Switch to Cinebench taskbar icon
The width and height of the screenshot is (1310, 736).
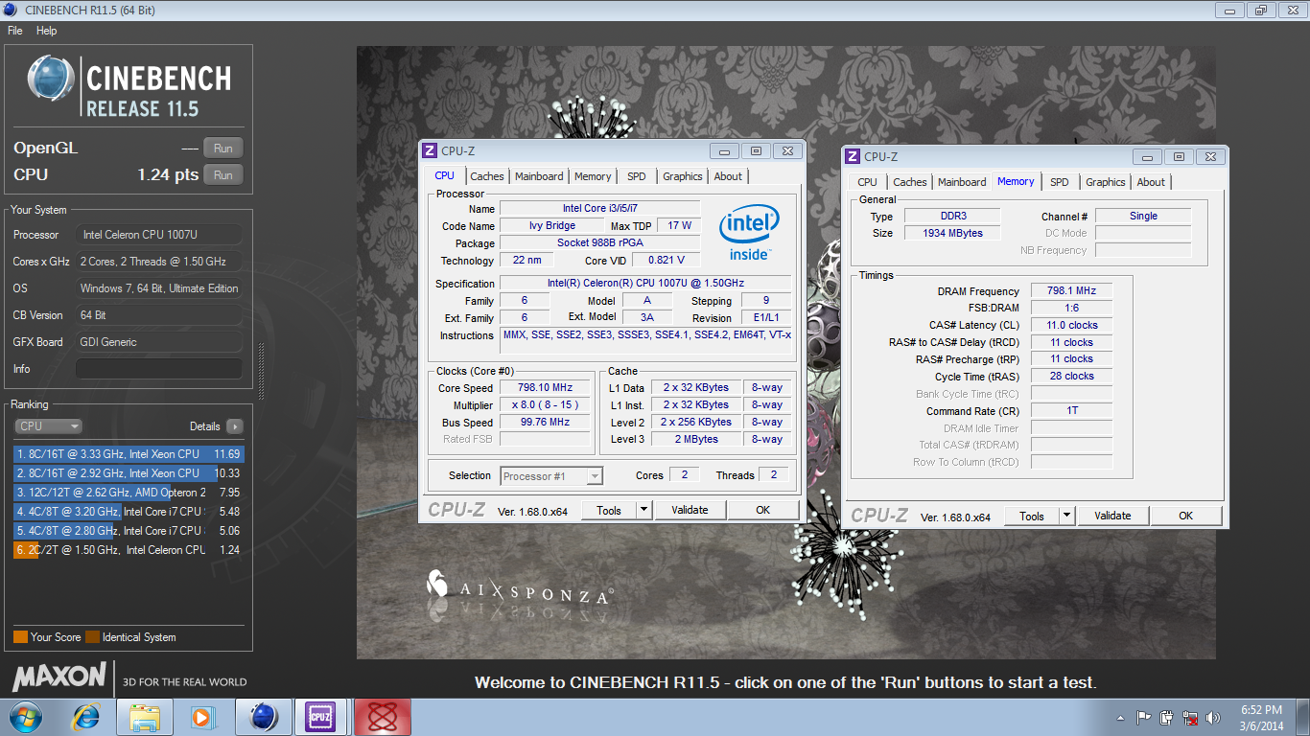click(x=263, y=717)
